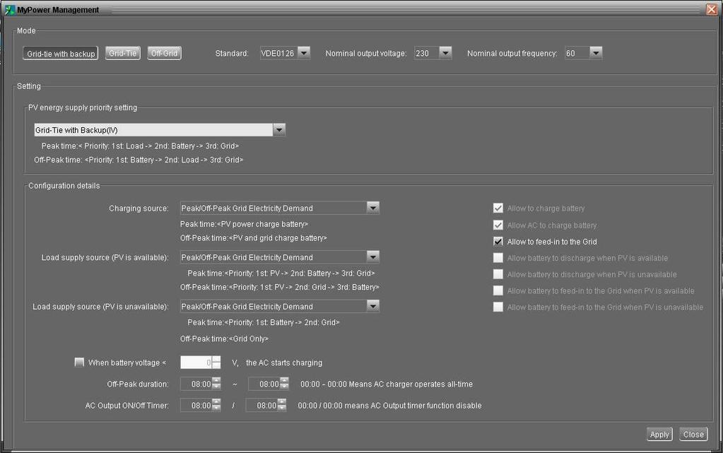Increase AC Output timer Off time
This screenshot has height=453, width=723.
[x=282, y=402]
